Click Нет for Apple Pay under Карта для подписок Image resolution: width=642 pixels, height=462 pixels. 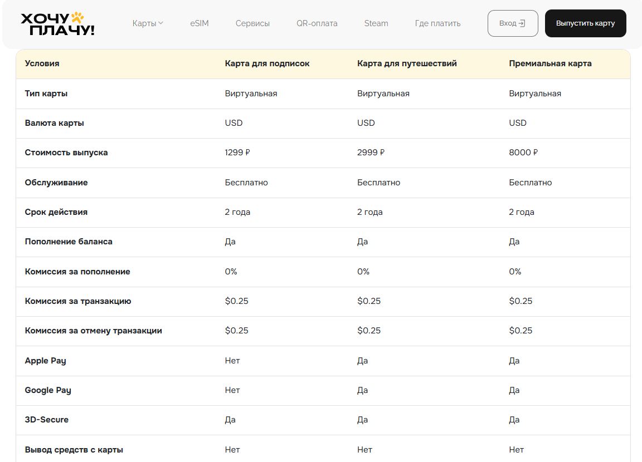(232, 361)
